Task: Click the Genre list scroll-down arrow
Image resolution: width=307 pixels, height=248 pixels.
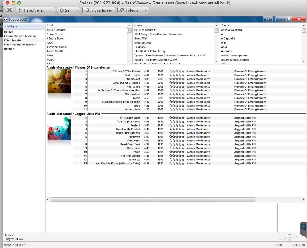Action: (304, 61)
